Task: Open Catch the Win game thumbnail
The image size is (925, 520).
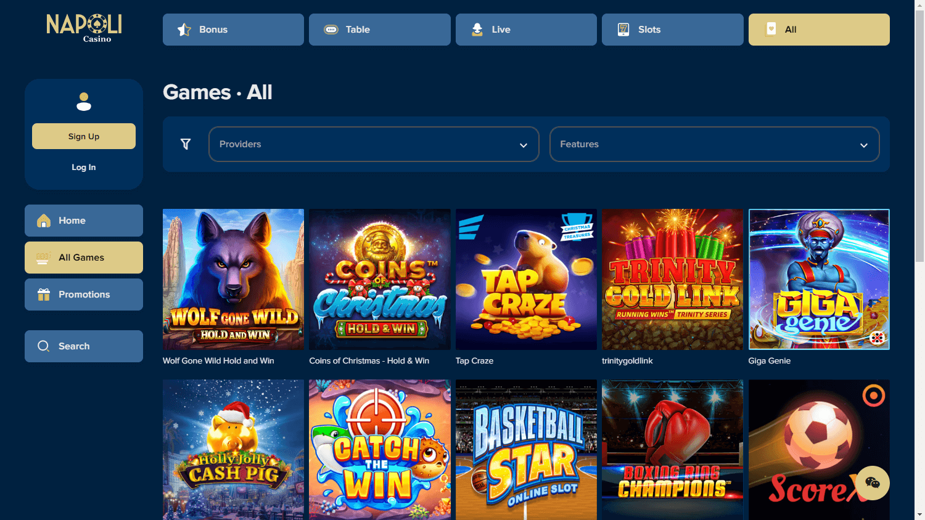Action: (380, 450)
